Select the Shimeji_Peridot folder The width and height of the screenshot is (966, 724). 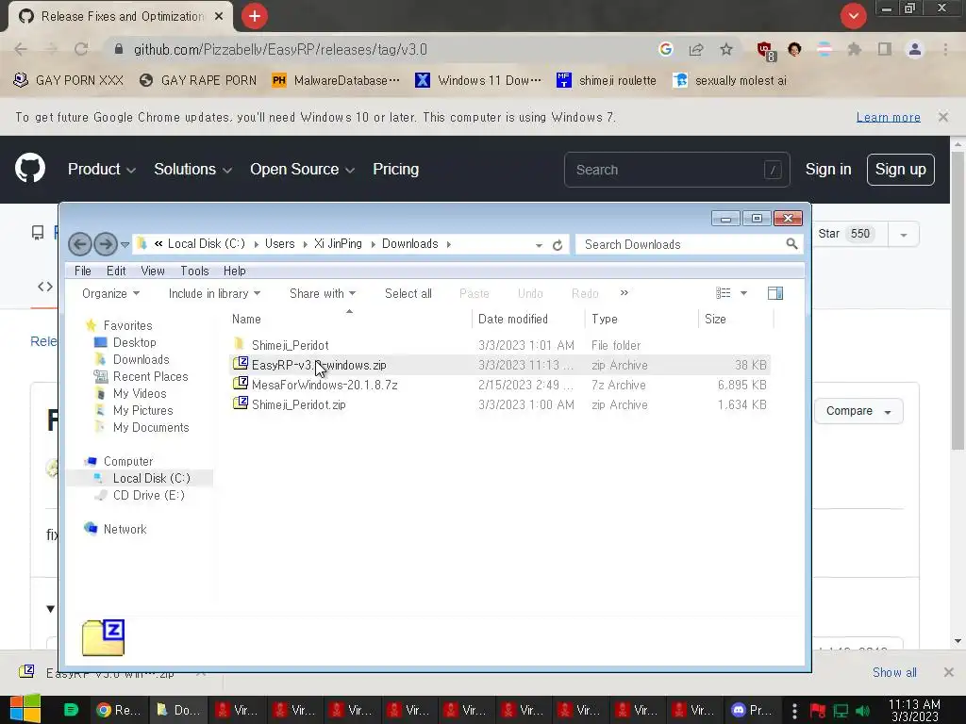pyautogui.click(x=290, y=345)
